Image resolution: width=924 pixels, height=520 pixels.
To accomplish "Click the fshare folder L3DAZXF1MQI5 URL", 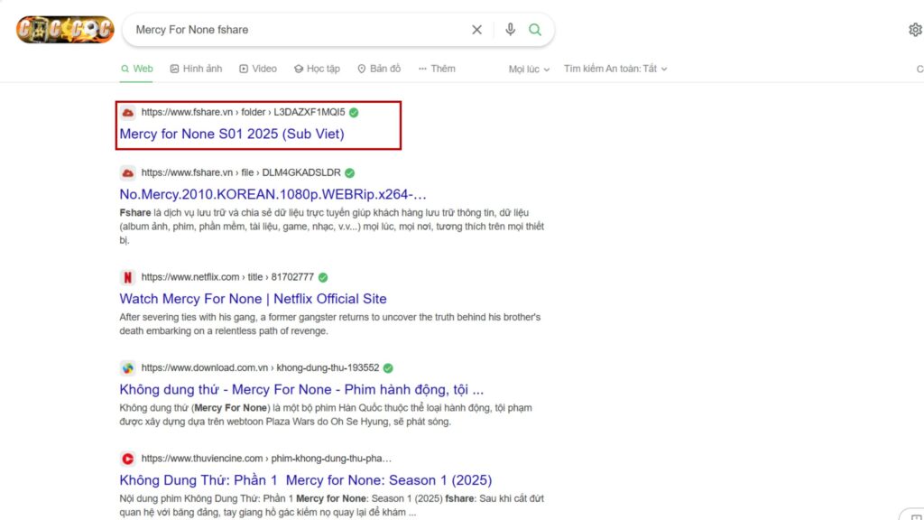I will coord(243,112).
